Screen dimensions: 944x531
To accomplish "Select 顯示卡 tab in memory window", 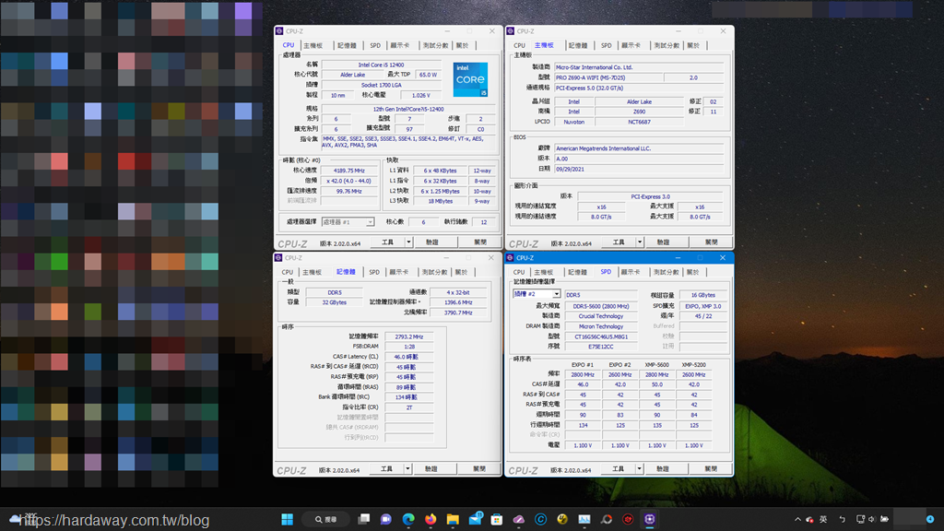I will click(x=398, y=272).
